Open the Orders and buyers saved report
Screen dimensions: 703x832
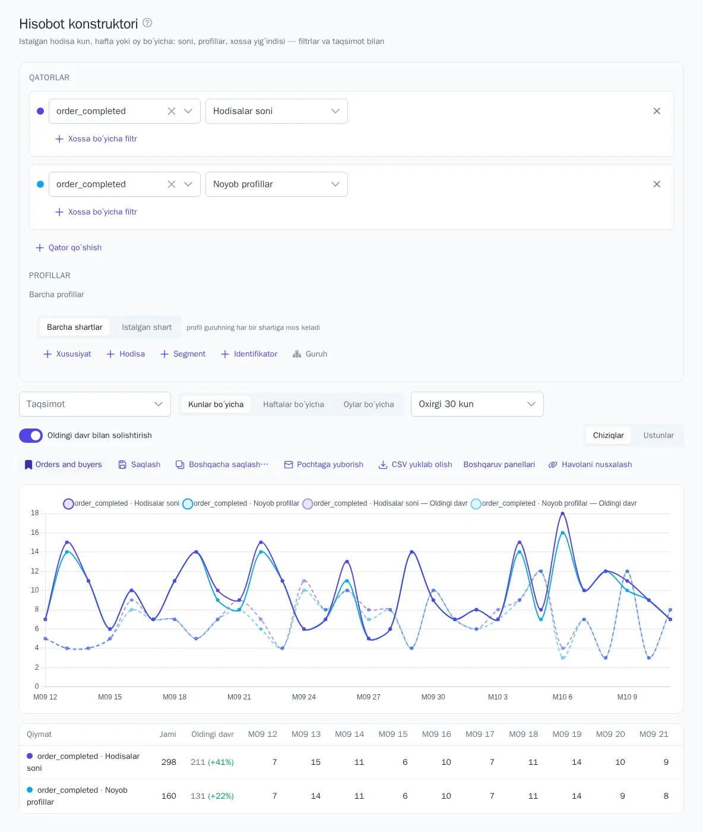63,465
